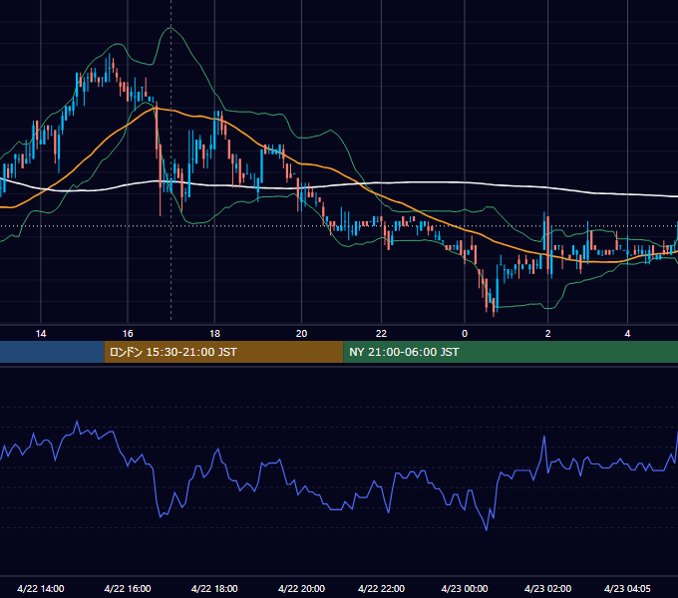Click the 18 hour axis label
The image size is (678, 598).
coord(215,334)
